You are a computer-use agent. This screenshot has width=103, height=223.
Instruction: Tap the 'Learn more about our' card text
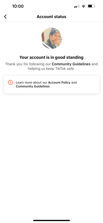click(x=32, y=82)
